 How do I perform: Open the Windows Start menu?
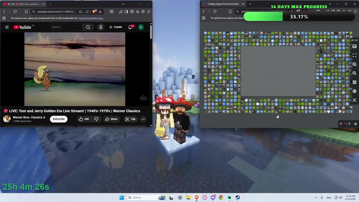coord(121,198)
